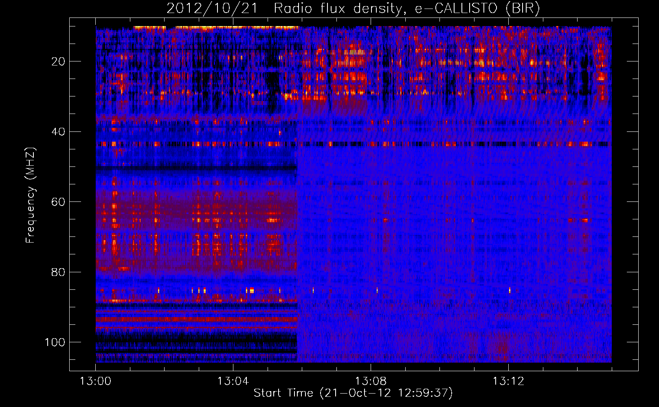Click the 80 frequency tick label
Viewport: 659px width, 407px height.
coord(58,272)
